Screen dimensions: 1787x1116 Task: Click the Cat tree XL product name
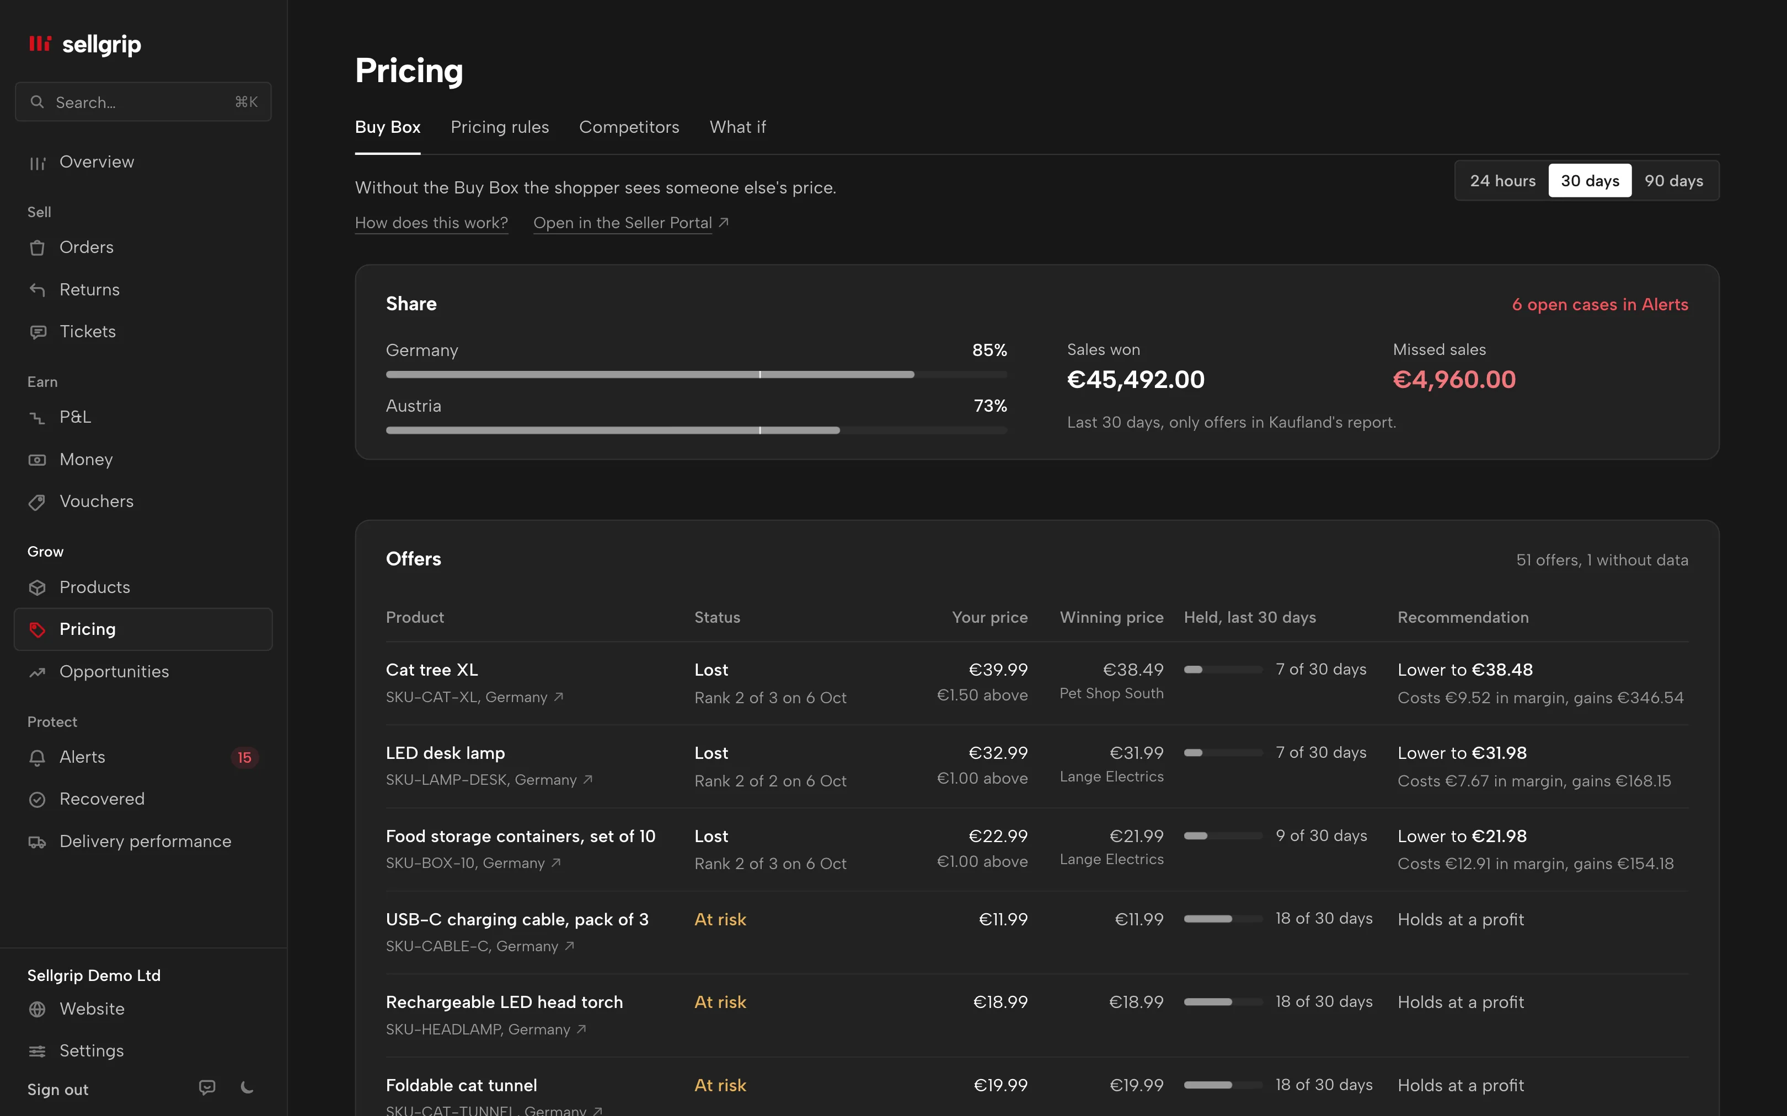[x=432, y=670]
